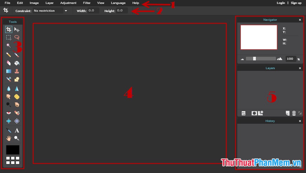Collapse the Navigator panel
The width and height of the screenshot is (306, 173).
click(x=300, y=20)
